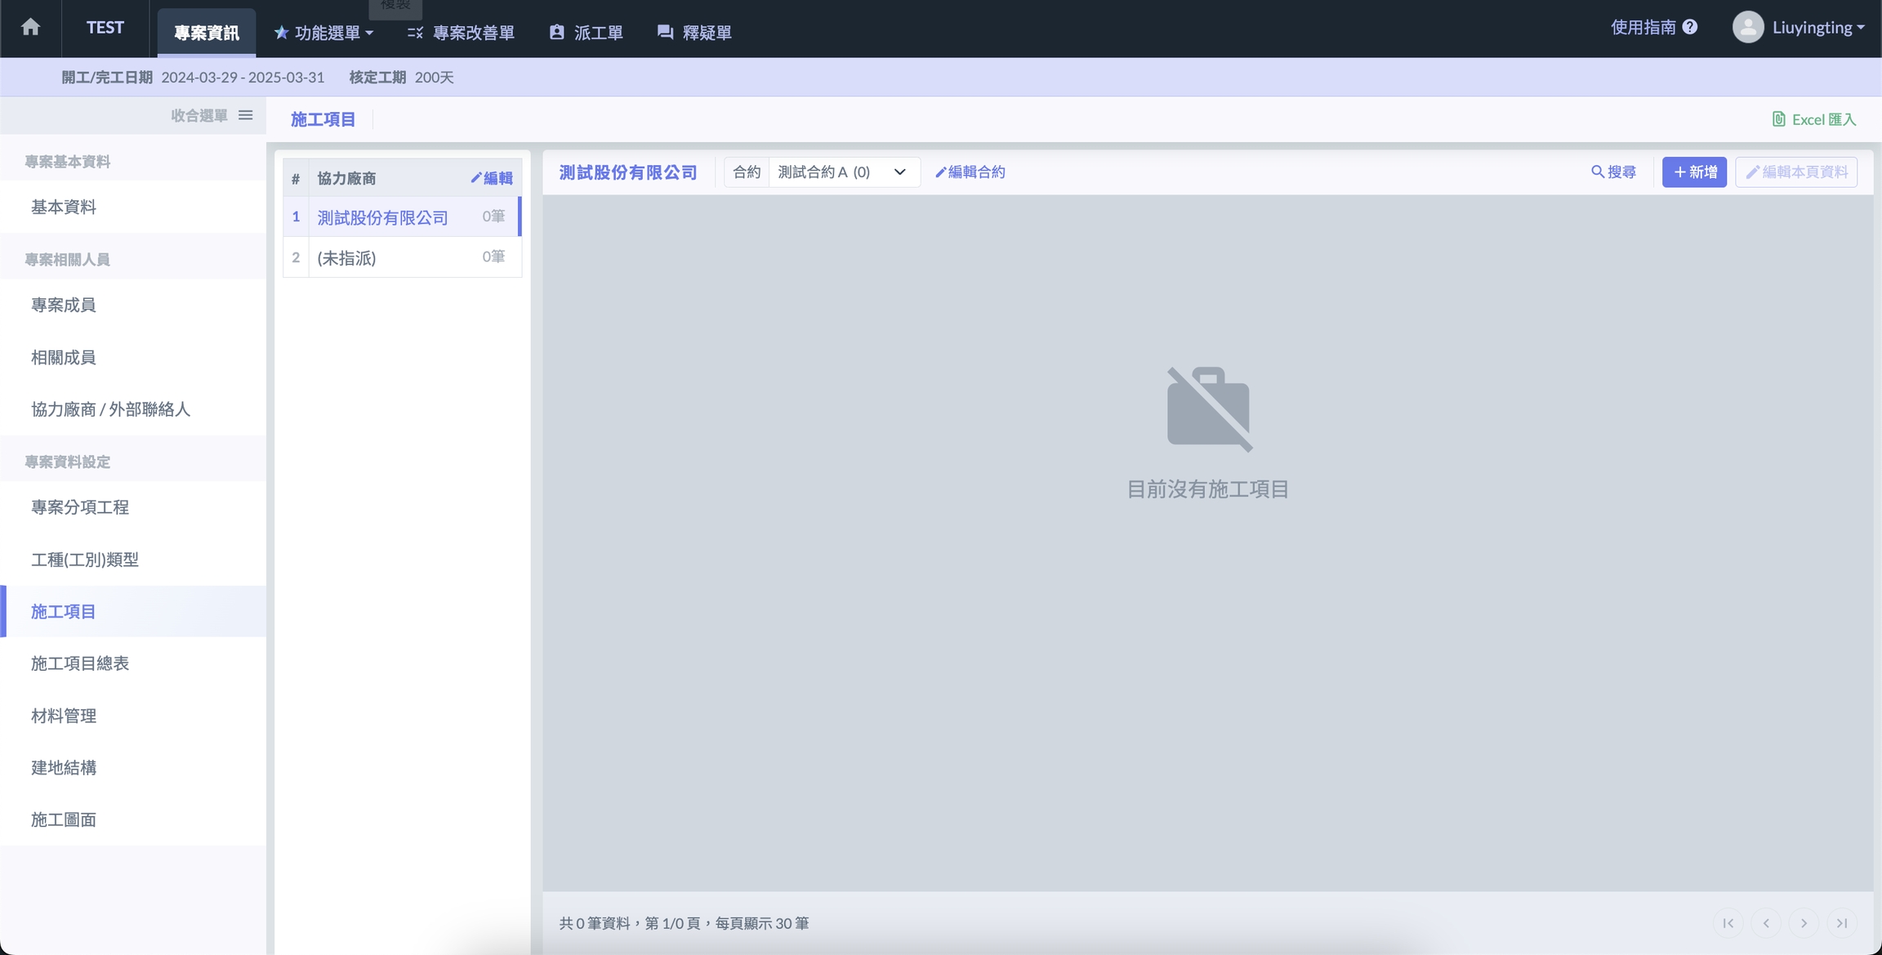Click the 新增 button
1882x955 pixels.
pyautogui.click(x=1694, y=172)
